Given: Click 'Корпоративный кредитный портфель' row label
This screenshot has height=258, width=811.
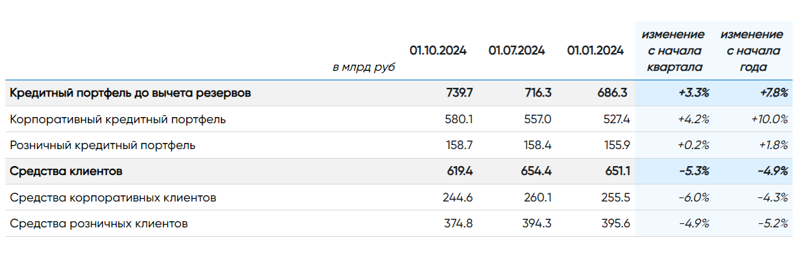Looking at the screenshot, I should coord(118,120).
